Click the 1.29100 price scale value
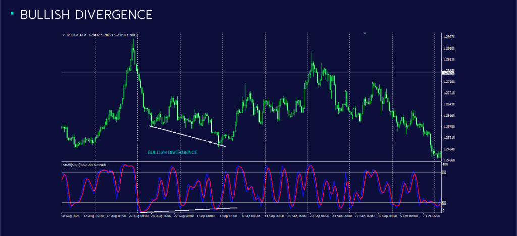 click(x=448, y=49)
